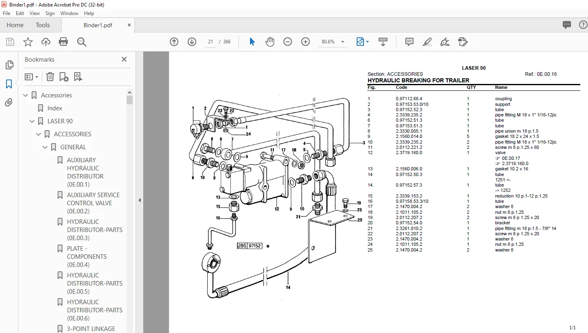Open AUXILIARY SERVICE CONTROL VALVE bookmark
Screen dimensions: 588x333
tap(93, 203)
